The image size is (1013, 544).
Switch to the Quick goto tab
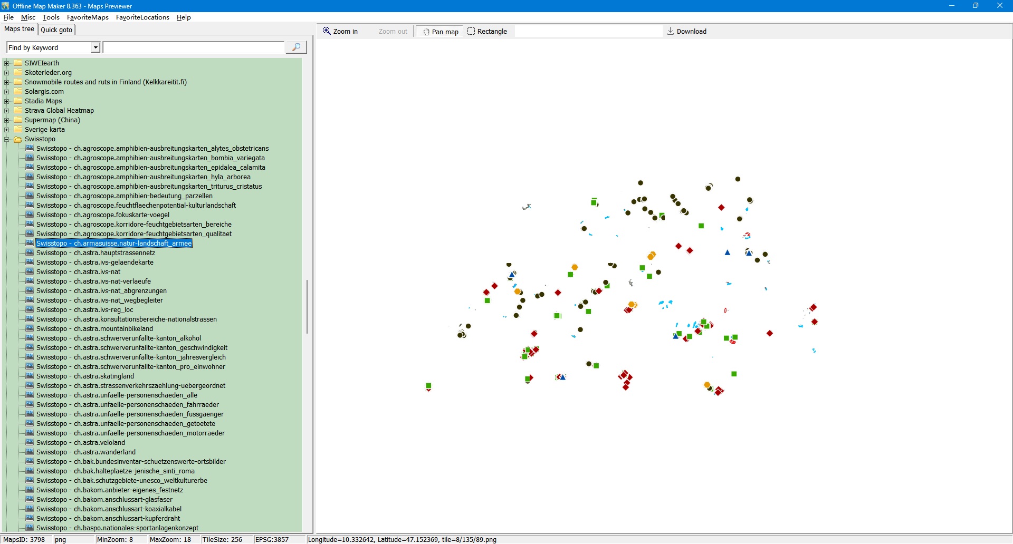pos(56,30)
